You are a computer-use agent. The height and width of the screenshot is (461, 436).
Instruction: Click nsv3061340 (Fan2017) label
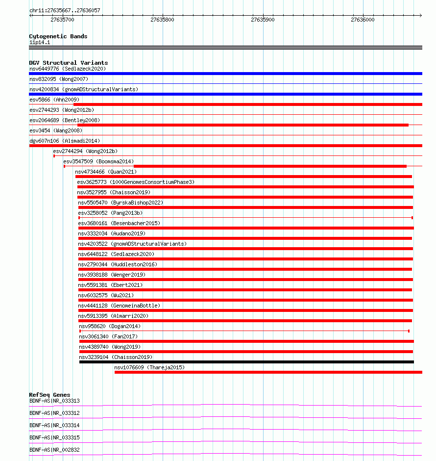tap(108, 336)
